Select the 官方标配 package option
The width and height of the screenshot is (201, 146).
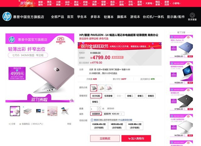(x=96, y=96)
